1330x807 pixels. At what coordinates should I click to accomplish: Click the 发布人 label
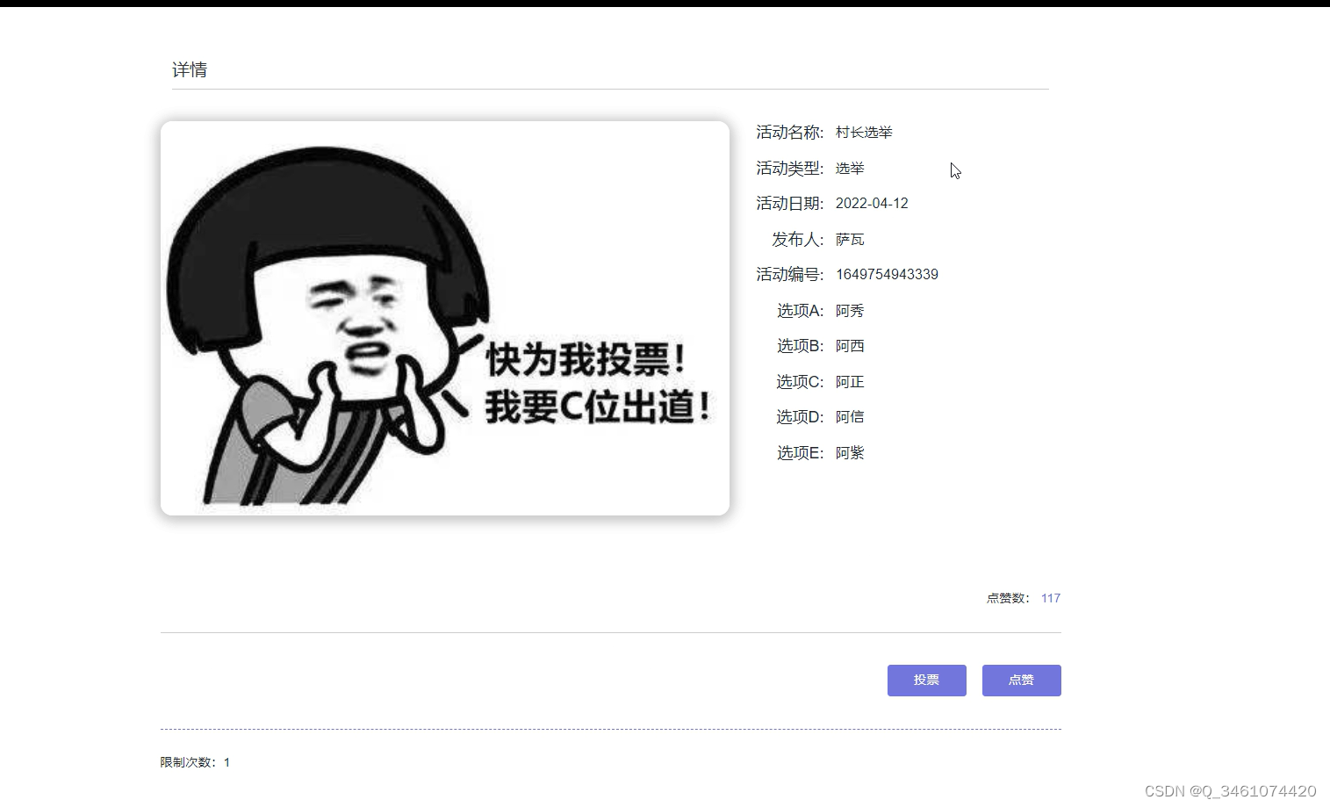(x=798, y=239)
